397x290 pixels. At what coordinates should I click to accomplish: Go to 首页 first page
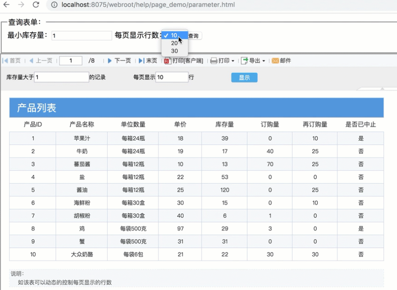click(12, 61)
